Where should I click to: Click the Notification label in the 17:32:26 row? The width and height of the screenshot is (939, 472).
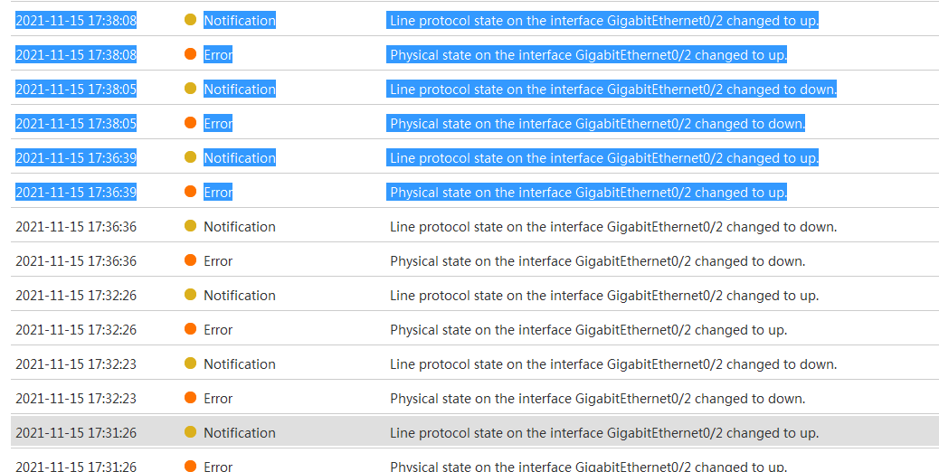pyautogui.click(x=240, y=295)
